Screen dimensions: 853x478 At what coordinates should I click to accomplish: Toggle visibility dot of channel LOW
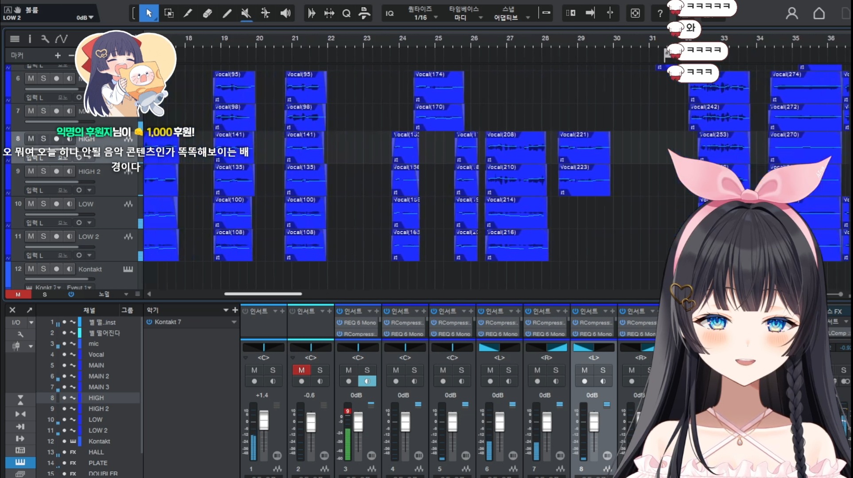64,420
